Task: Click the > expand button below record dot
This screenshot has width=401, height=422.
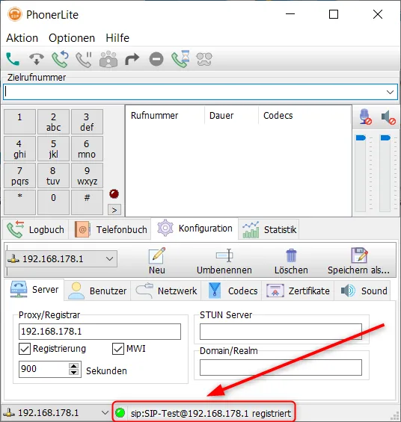Action: click(114, 210)
